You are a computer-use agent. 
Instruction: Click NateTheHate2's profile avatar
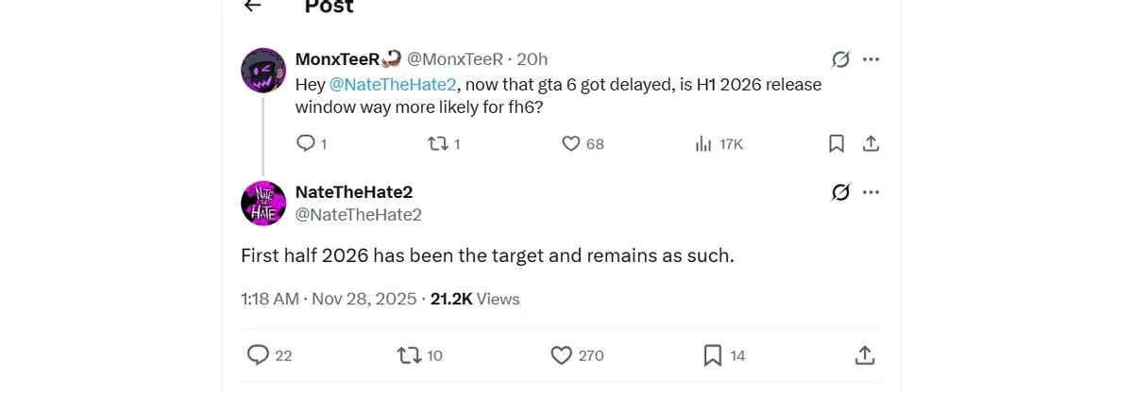click(263, 203)
